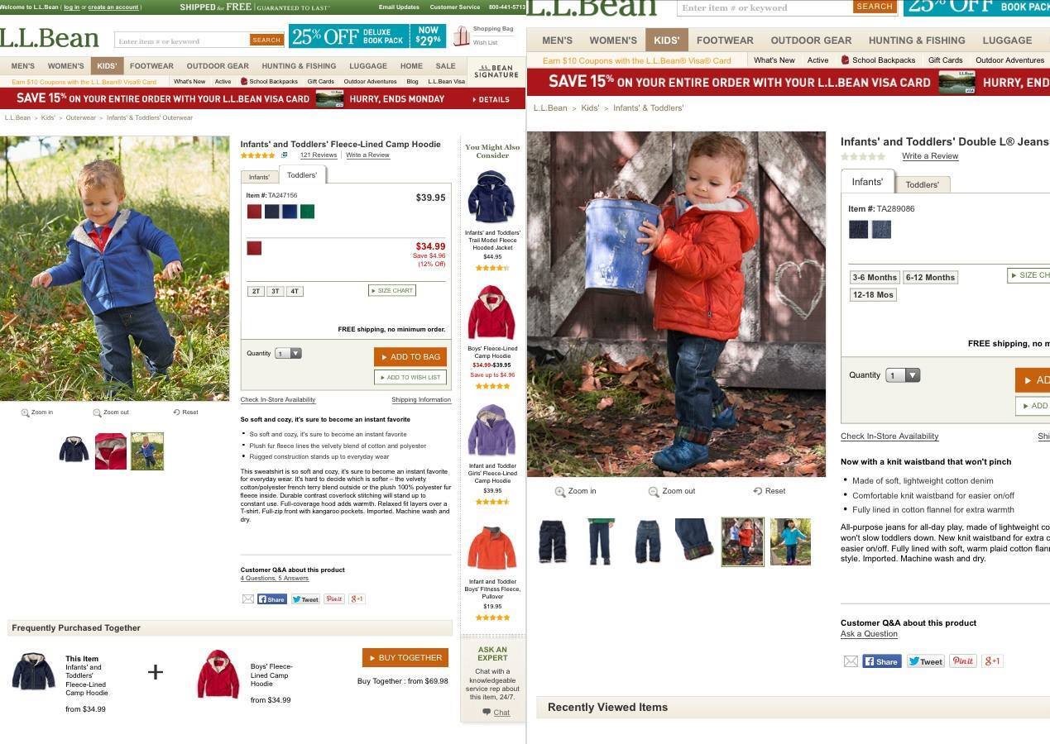Choose 6-12 Months size option
Viewport: 1050px width, 744px height.
pos(930,278)
